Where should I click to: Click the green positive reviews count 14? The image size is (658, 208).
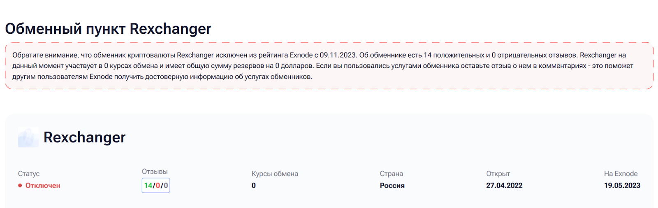click(x=148, y=186)
